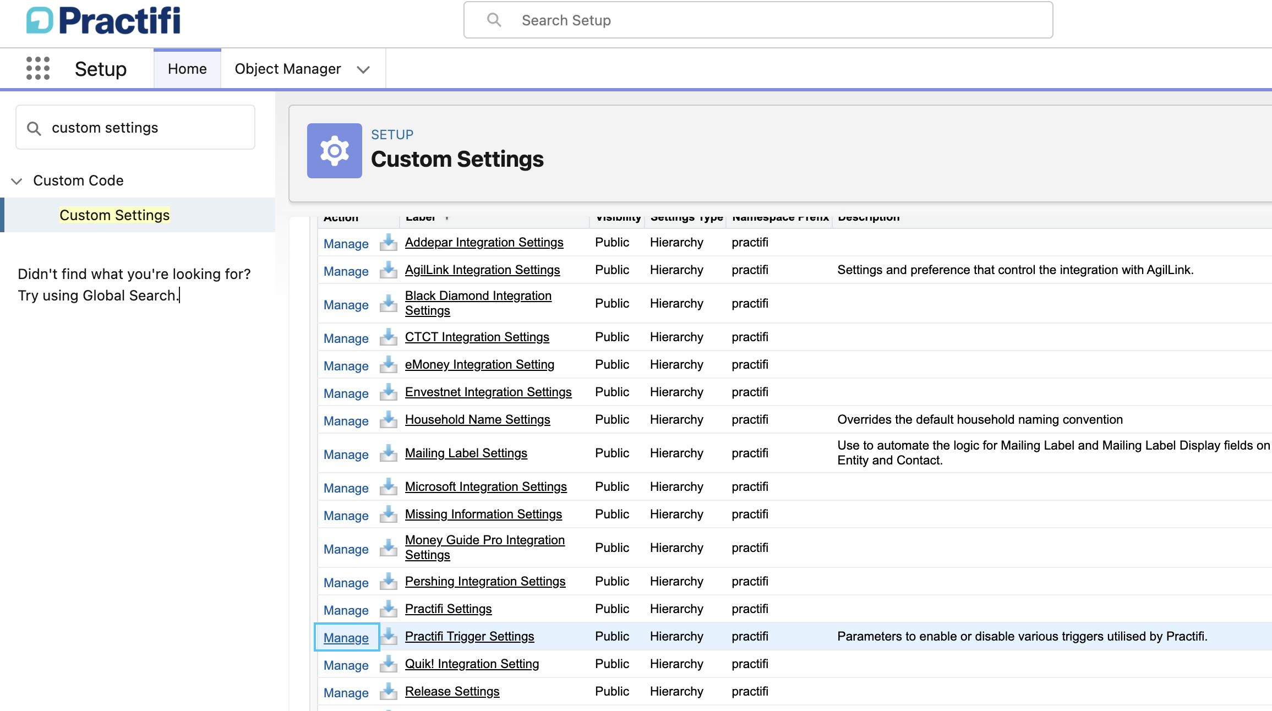Image resolution: width=1272 pixels, height=711 pixels.
Task: Click download icon for Pershing Integration Settings
Action: pos(389,581)
